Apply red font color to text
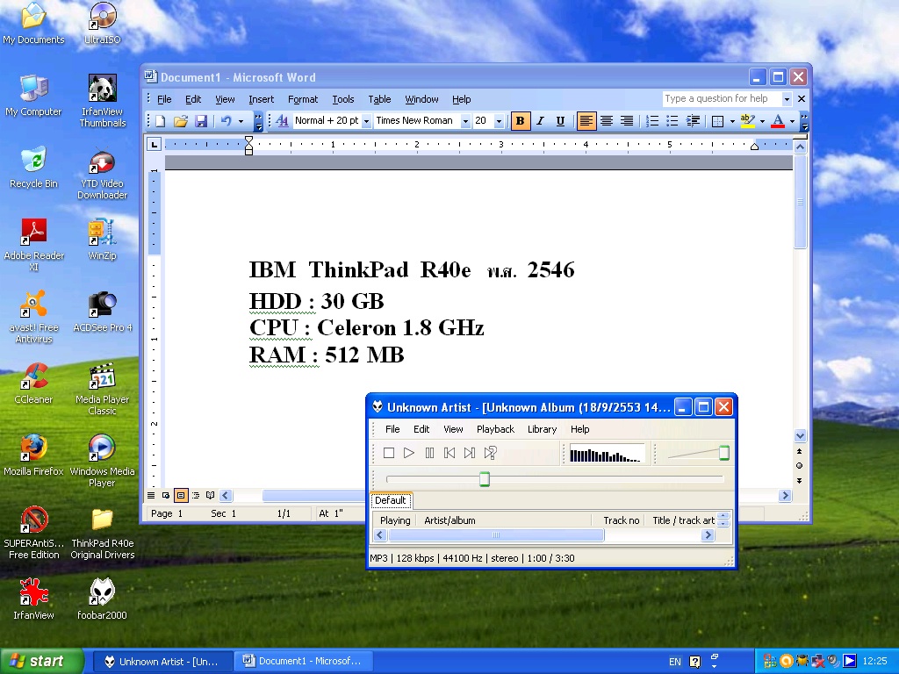899x674 pixels. (x=778, y=121)
